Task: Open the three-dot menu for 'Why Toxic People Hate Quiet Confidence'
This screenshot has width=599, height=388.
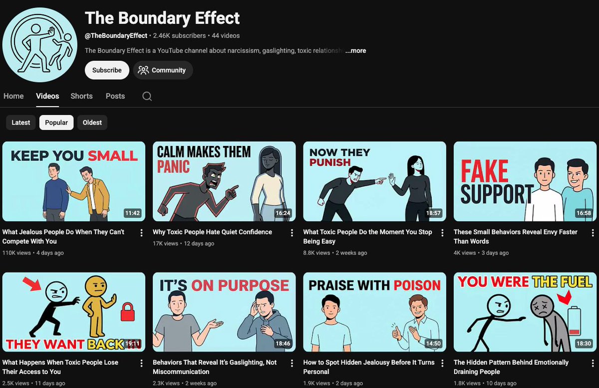Action: tap(292, 233)
